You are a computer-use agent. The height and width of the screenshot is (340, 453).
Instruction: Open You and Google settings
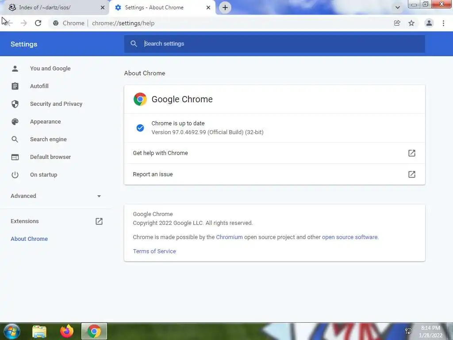[x=50, y=69]
